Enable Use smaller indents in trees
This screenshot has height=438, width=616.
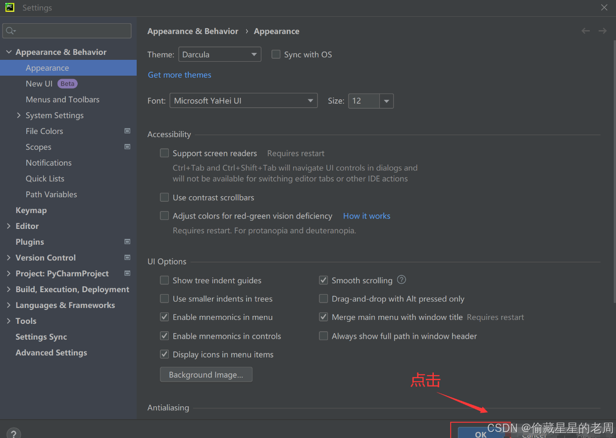pyautogui.click(x=164, y=299)
